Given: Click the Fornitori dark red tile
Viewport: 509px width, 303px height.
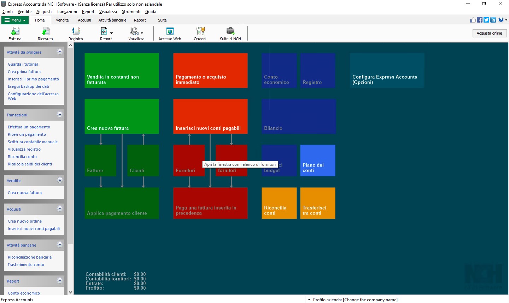Looking at the screenshot, I should tap(189, 160).
